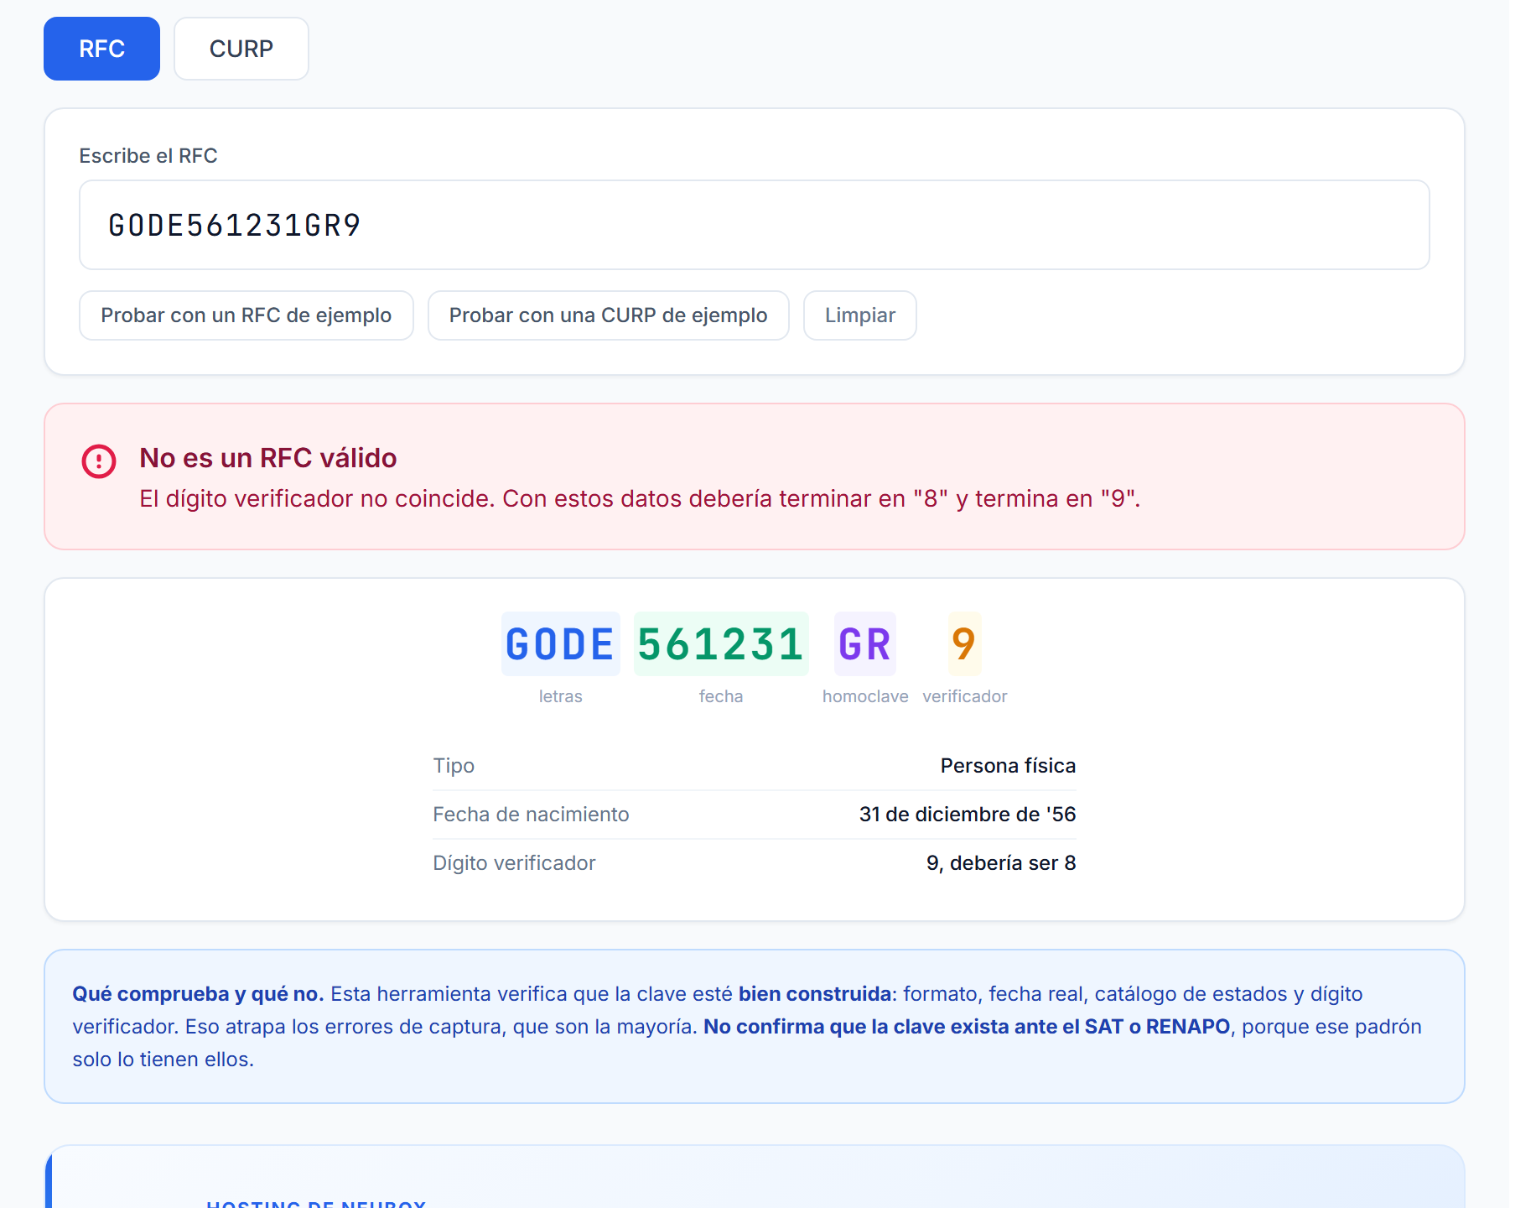This screenshot has height=1208, width=1536.
Task: Click the Limpiar button
Action: [x=859, y=315]
